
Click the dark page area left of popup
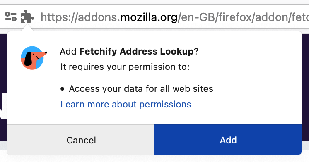[3, 63]
